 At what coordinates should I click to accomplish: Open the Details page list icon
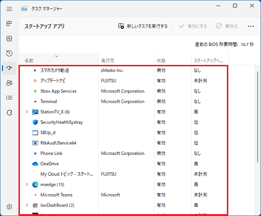coord(9,98)
